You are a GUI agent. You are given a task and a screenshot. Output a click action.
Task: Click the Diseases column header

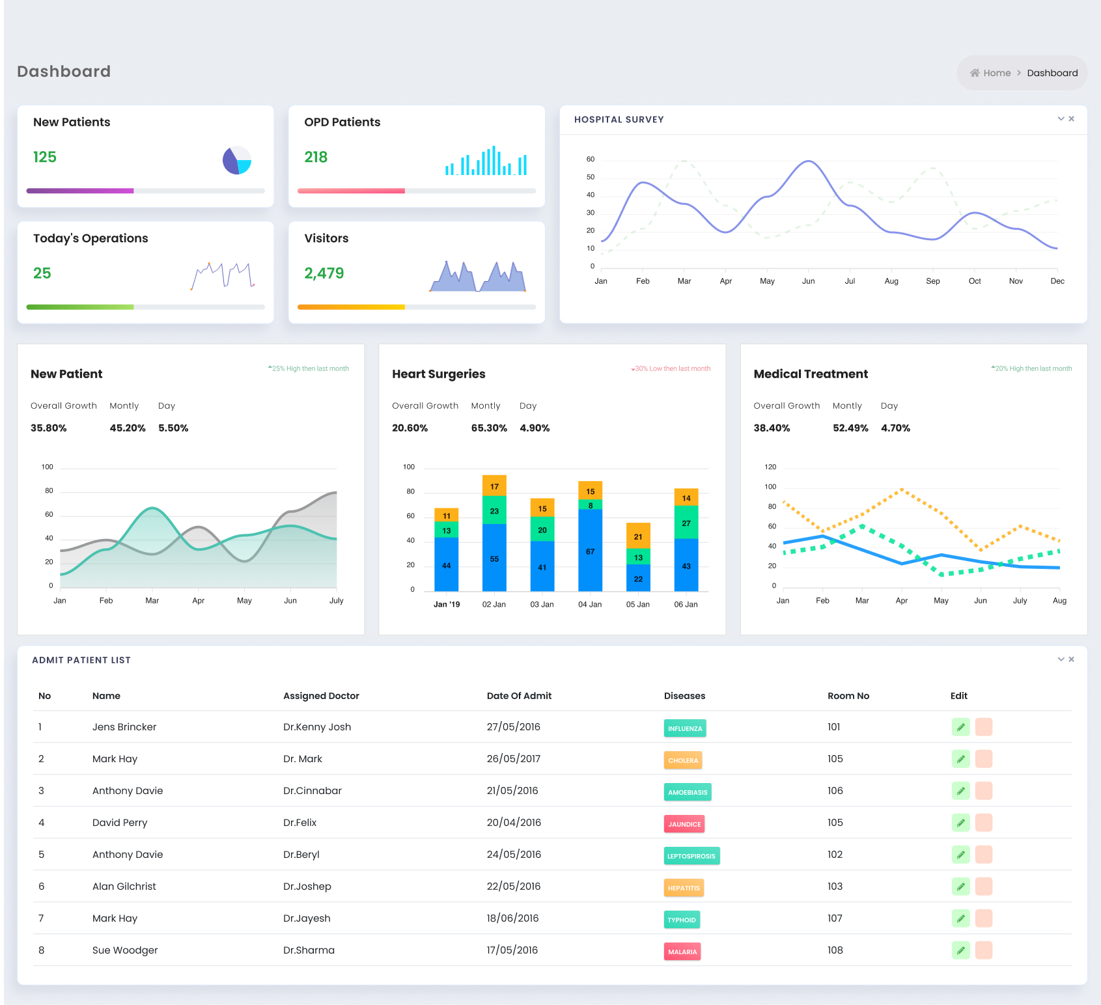684,696
